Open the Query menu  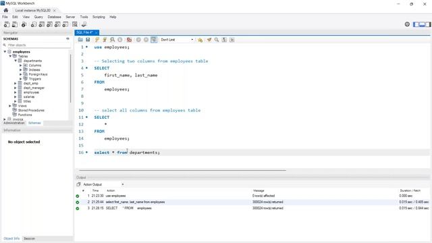pyautogui.click(x=38, y=17)
